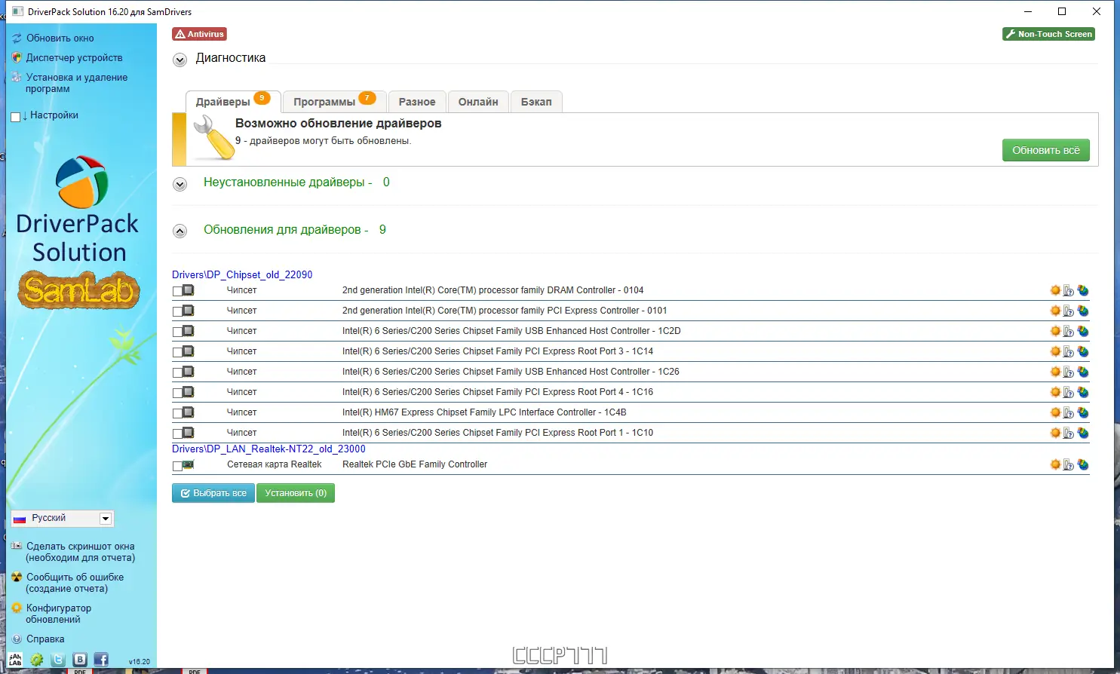Click sun icon on USB Enhanced Host 1C26 row
The image size is (1120, 674).
pos(1055,372)
